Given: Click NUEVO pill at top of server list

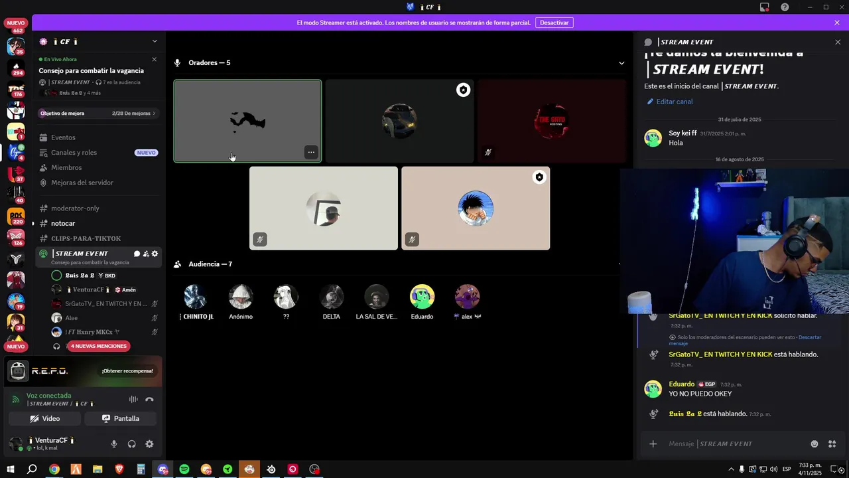Looking at the screenshot, I should coord(16,23).
